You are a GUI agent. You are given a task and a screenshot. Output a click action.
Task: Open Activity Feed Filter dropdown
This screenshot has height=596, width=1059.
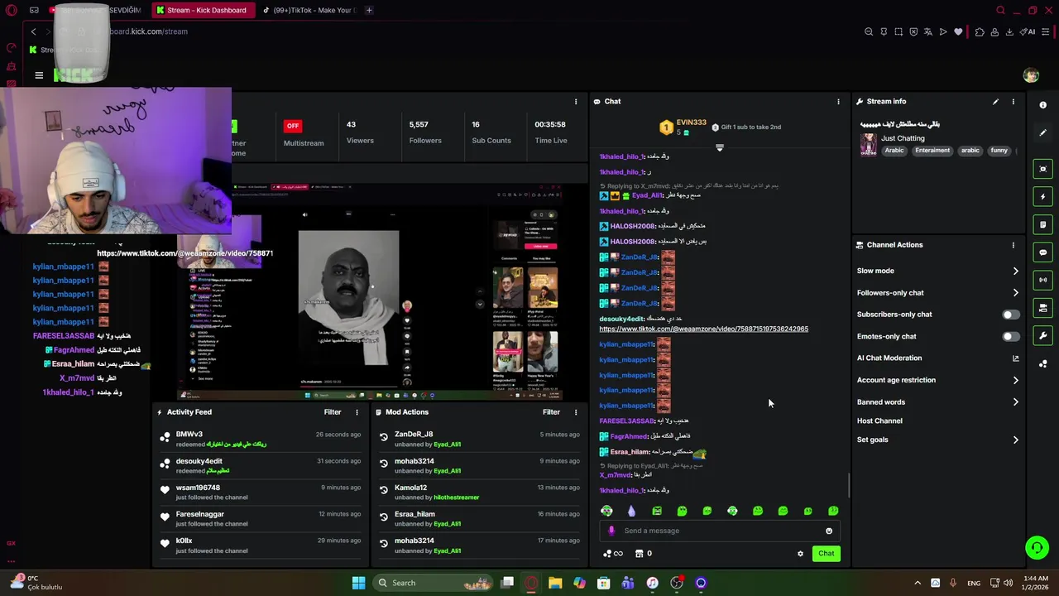(x=333, y=412)
